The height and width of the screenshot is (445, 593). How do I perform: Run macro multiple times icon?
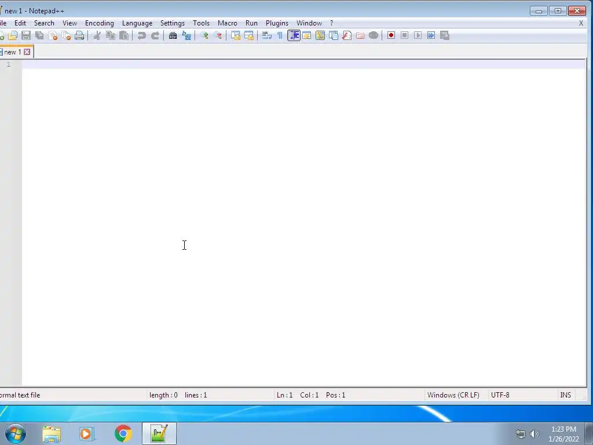[x=431, y=35]
